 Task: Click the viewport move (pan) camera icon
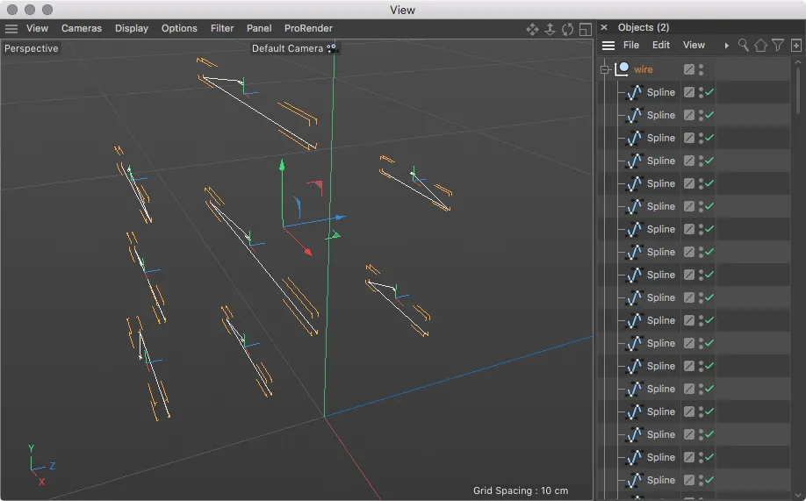coord(532,29)
